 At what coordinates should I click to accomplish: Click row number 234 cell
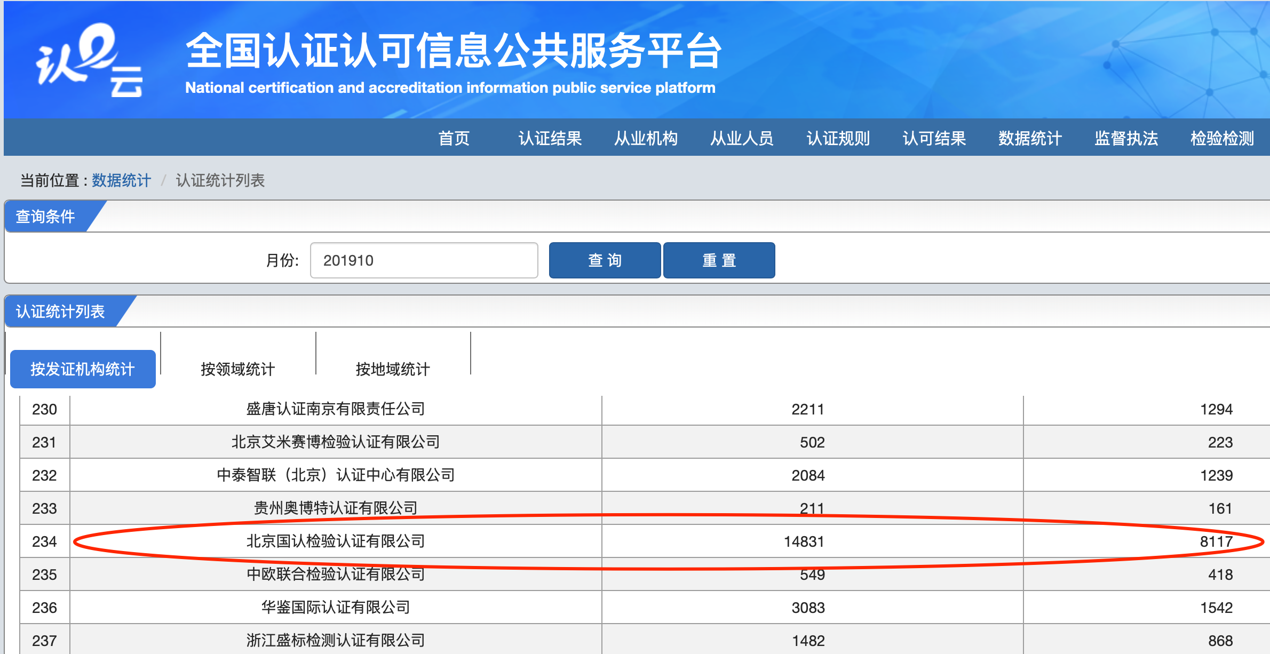(44, 541)
